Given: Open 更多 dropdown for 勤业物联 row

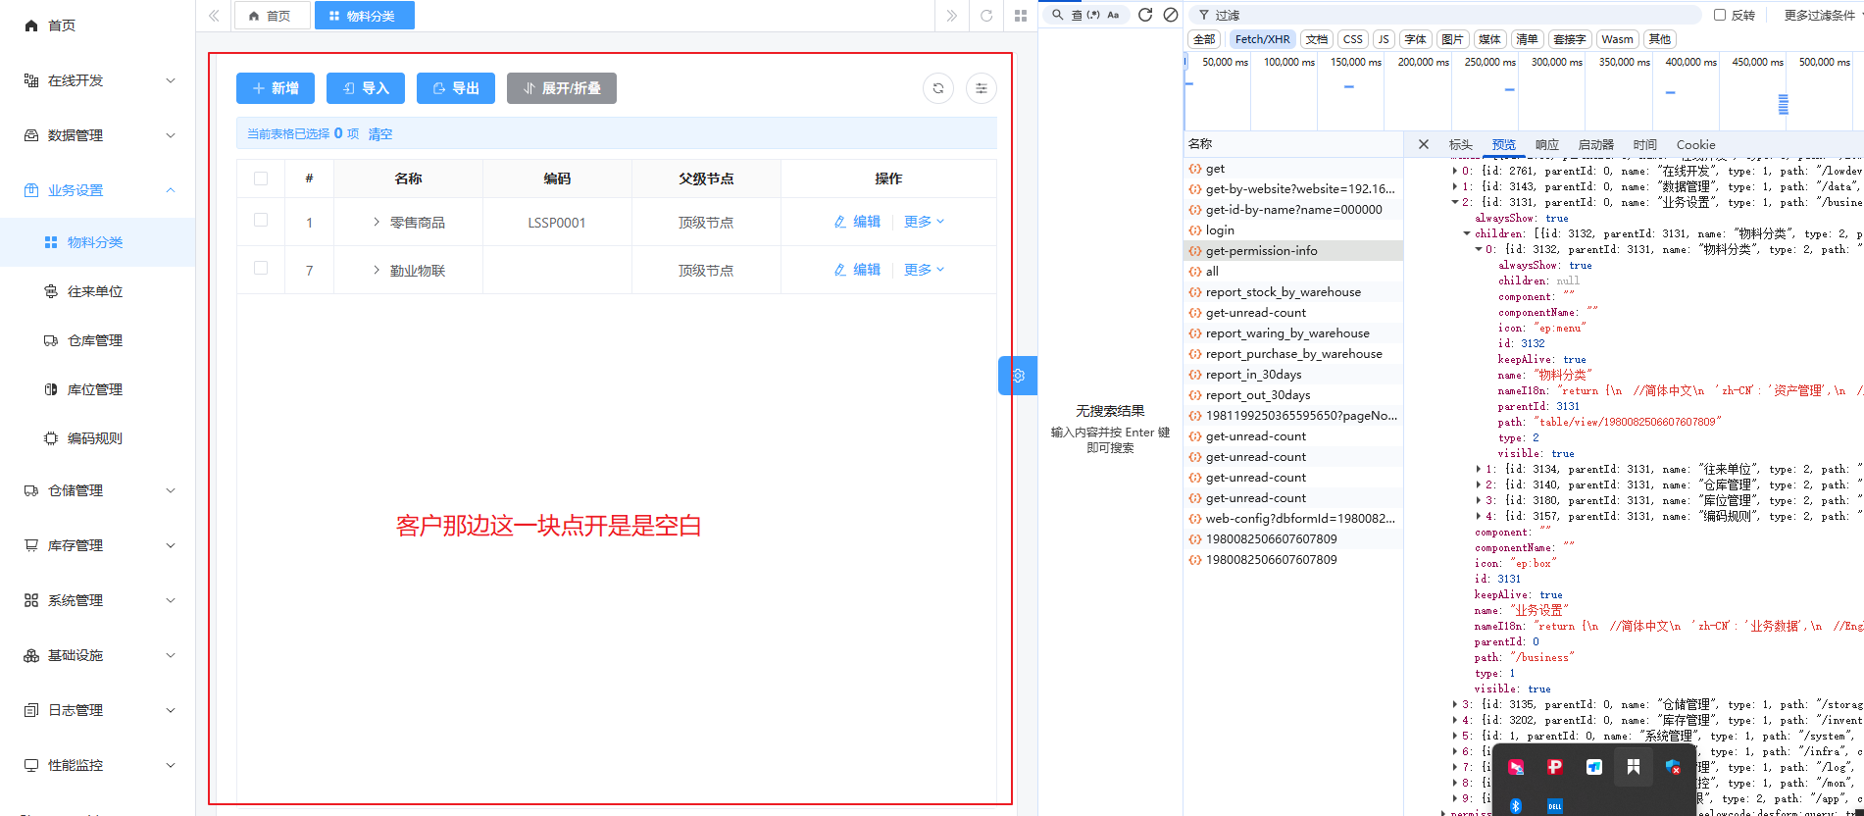Looking at the screenshot, I should pyautogui.click(x=924, y=270).
